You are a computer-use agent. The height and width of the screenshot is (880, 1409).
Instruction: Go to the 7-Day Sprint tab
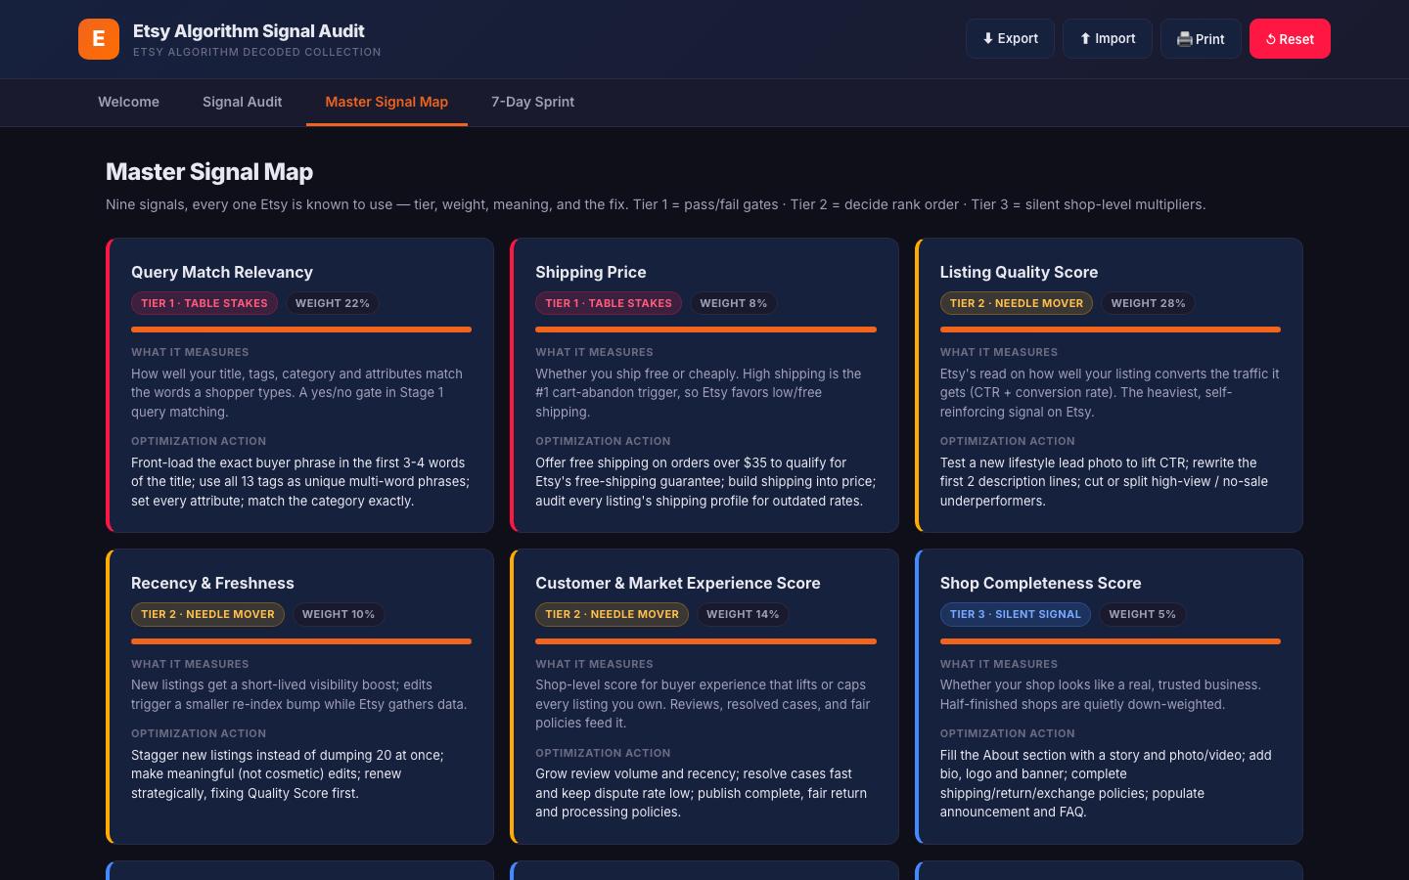532,102
